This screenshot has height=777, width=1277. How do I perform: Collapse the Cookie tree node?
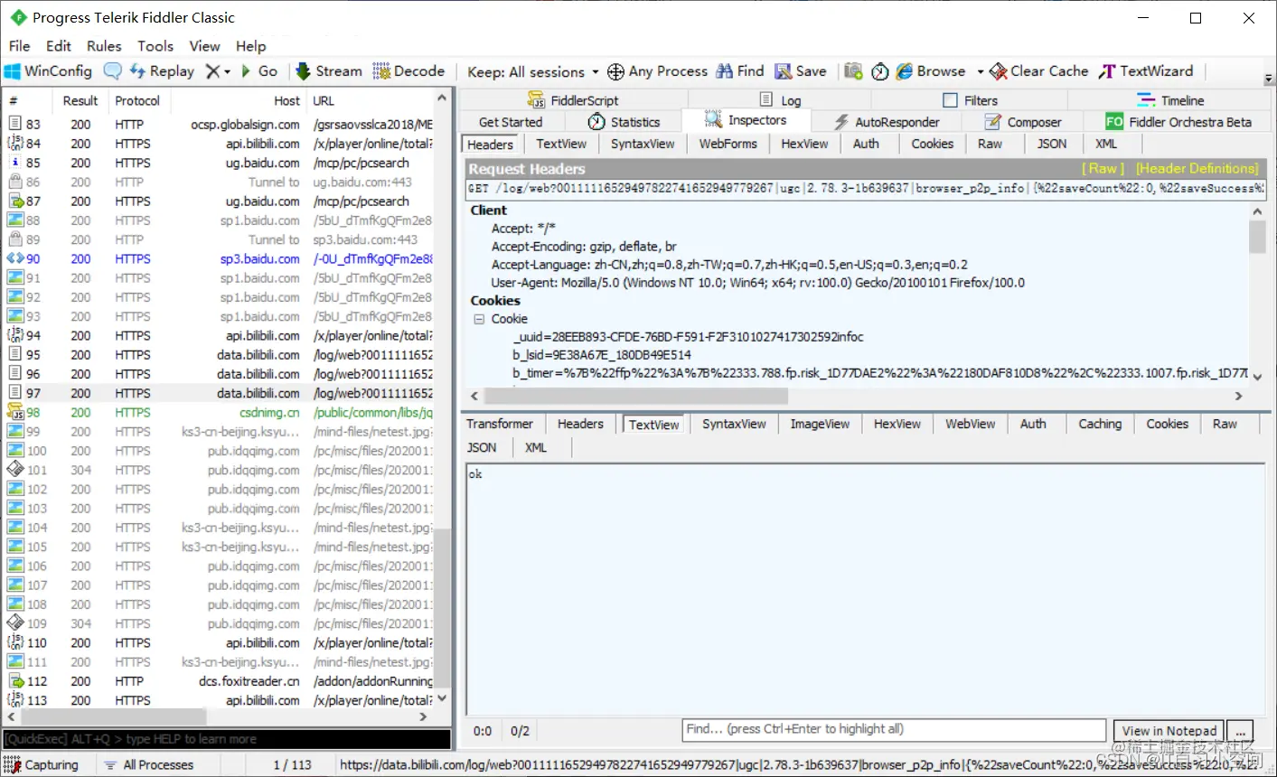(479, 319)
